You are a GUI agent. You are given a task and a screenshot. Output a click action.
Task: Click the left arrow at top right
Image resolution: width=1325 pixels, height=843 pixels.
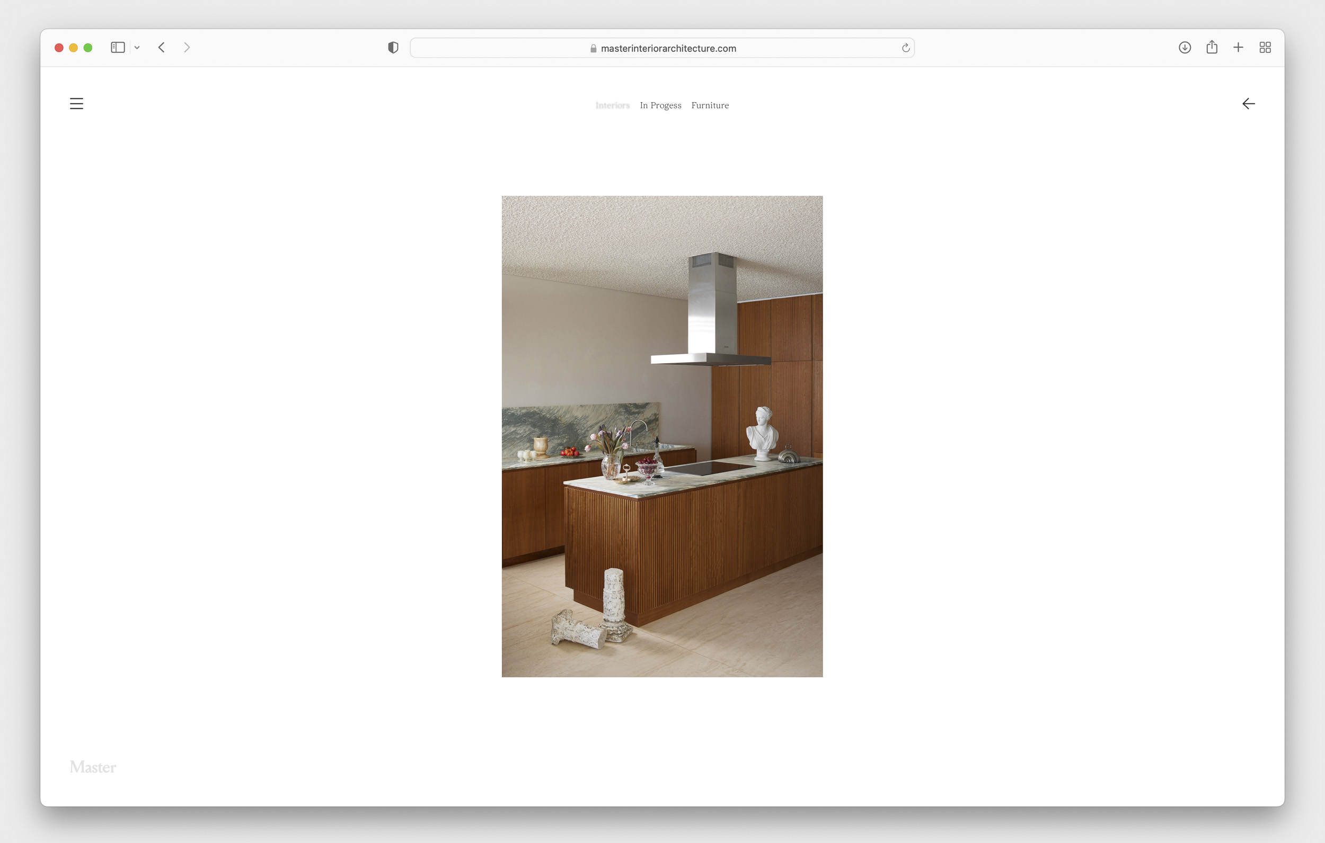tap(1248, 103)
